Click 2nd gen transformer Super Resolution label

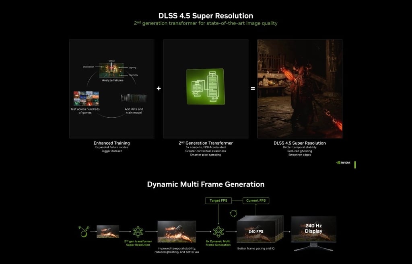click(138, 243)
